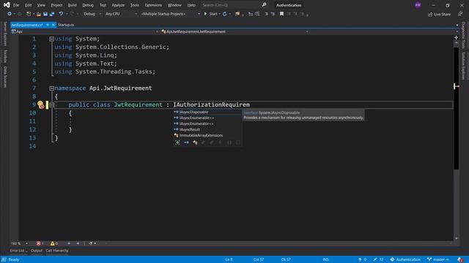The height and width of the screenshot is (263, 469).
Task: Open the Window menu
Action: tap(174, 5)
